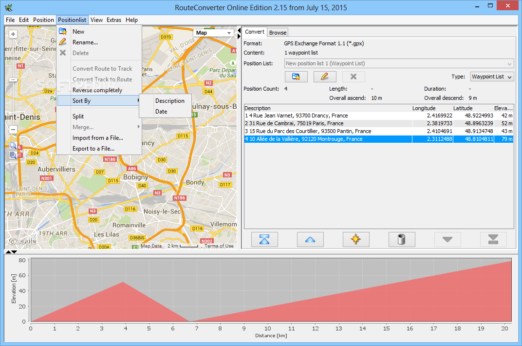Select Reverse completely menu entry
This screenshot has width=522, height=346.
98,90
